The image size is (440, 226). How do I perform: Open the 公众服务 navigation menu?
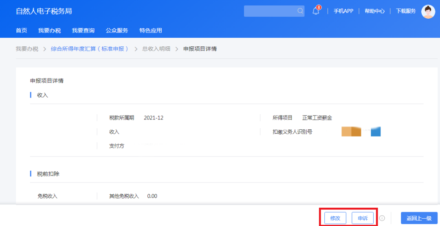tap(117, 30)
